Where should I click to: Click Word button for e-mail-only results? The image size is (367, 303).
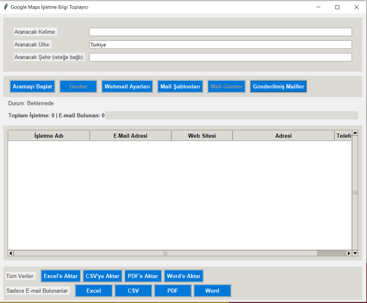click(x=212, y=291)
